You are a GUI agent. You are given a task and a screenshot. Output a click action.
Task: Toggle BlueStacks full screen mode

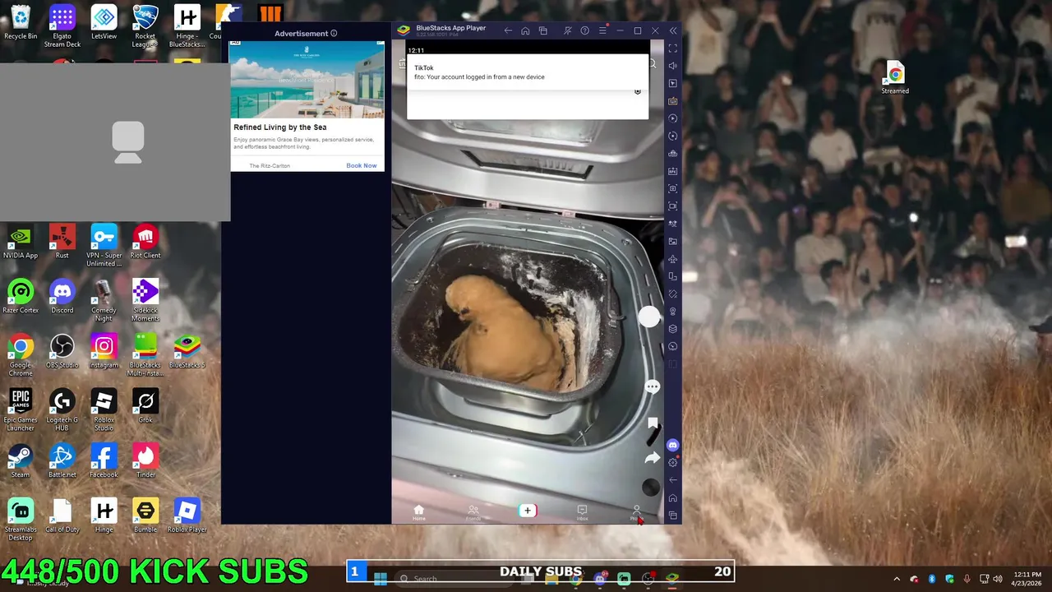click(673, 49)
